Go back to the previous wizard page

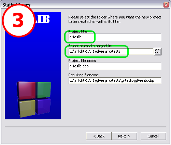tap(99, 136)
